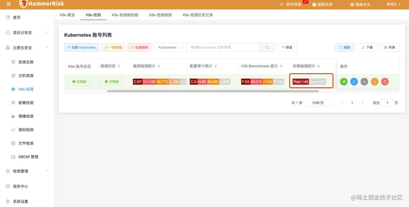Click 刷新 refresh button

point(344,47)
